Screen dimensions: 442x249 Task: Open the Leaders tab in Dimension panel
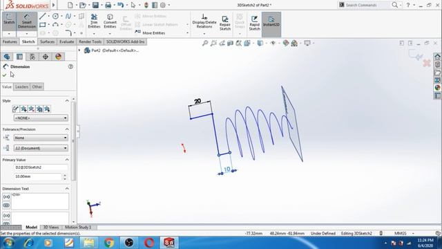(x=21, y=86)
